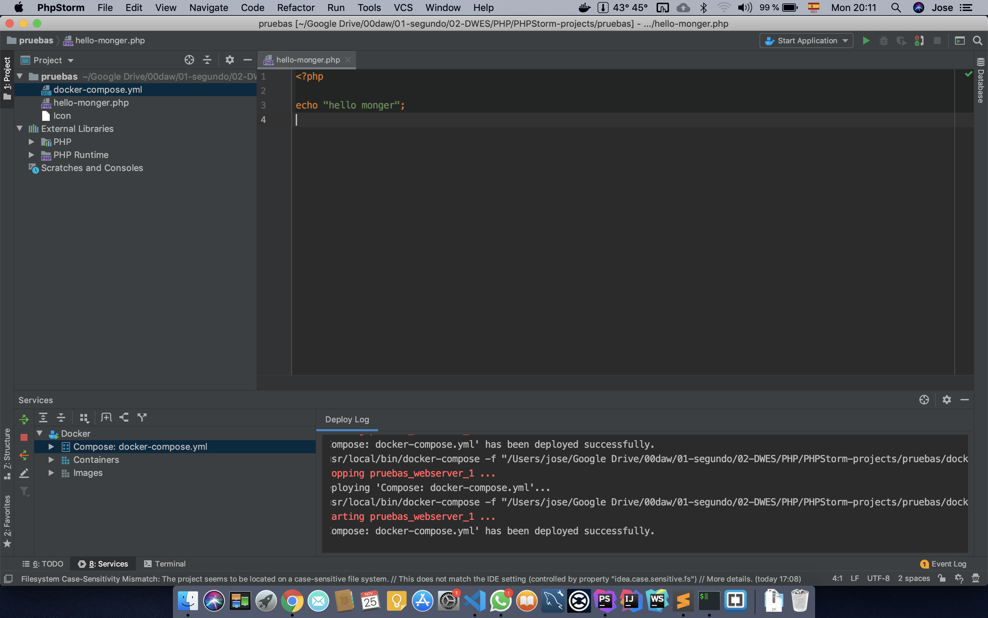Click Edit Configuration pencil in Services
This screenshot has height=618, width=988.
(24, 473)
